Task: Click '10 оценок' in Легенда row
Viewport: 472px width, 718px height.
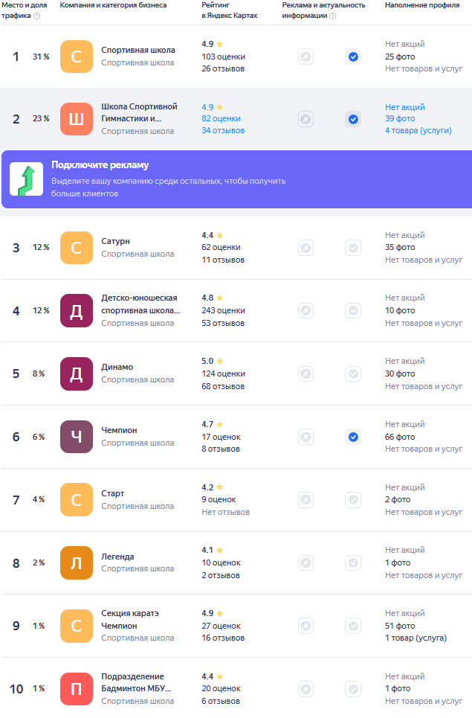Action: (x=221, y=562)
